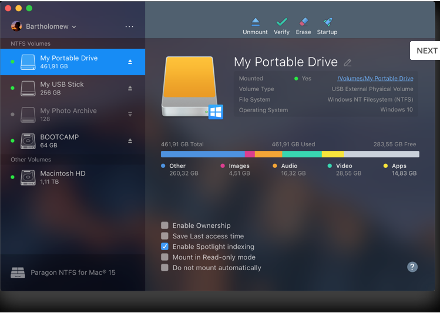
Task: Click teal Video segment of usage bar
Action: point(302,154)
